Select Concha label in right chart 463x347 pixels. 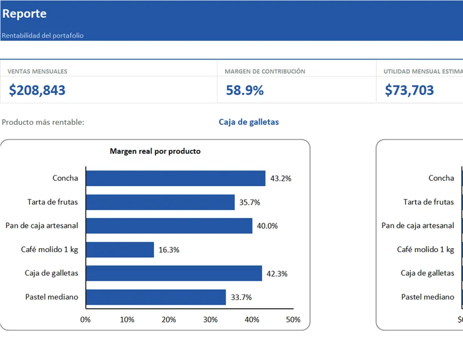pos(441,178)
